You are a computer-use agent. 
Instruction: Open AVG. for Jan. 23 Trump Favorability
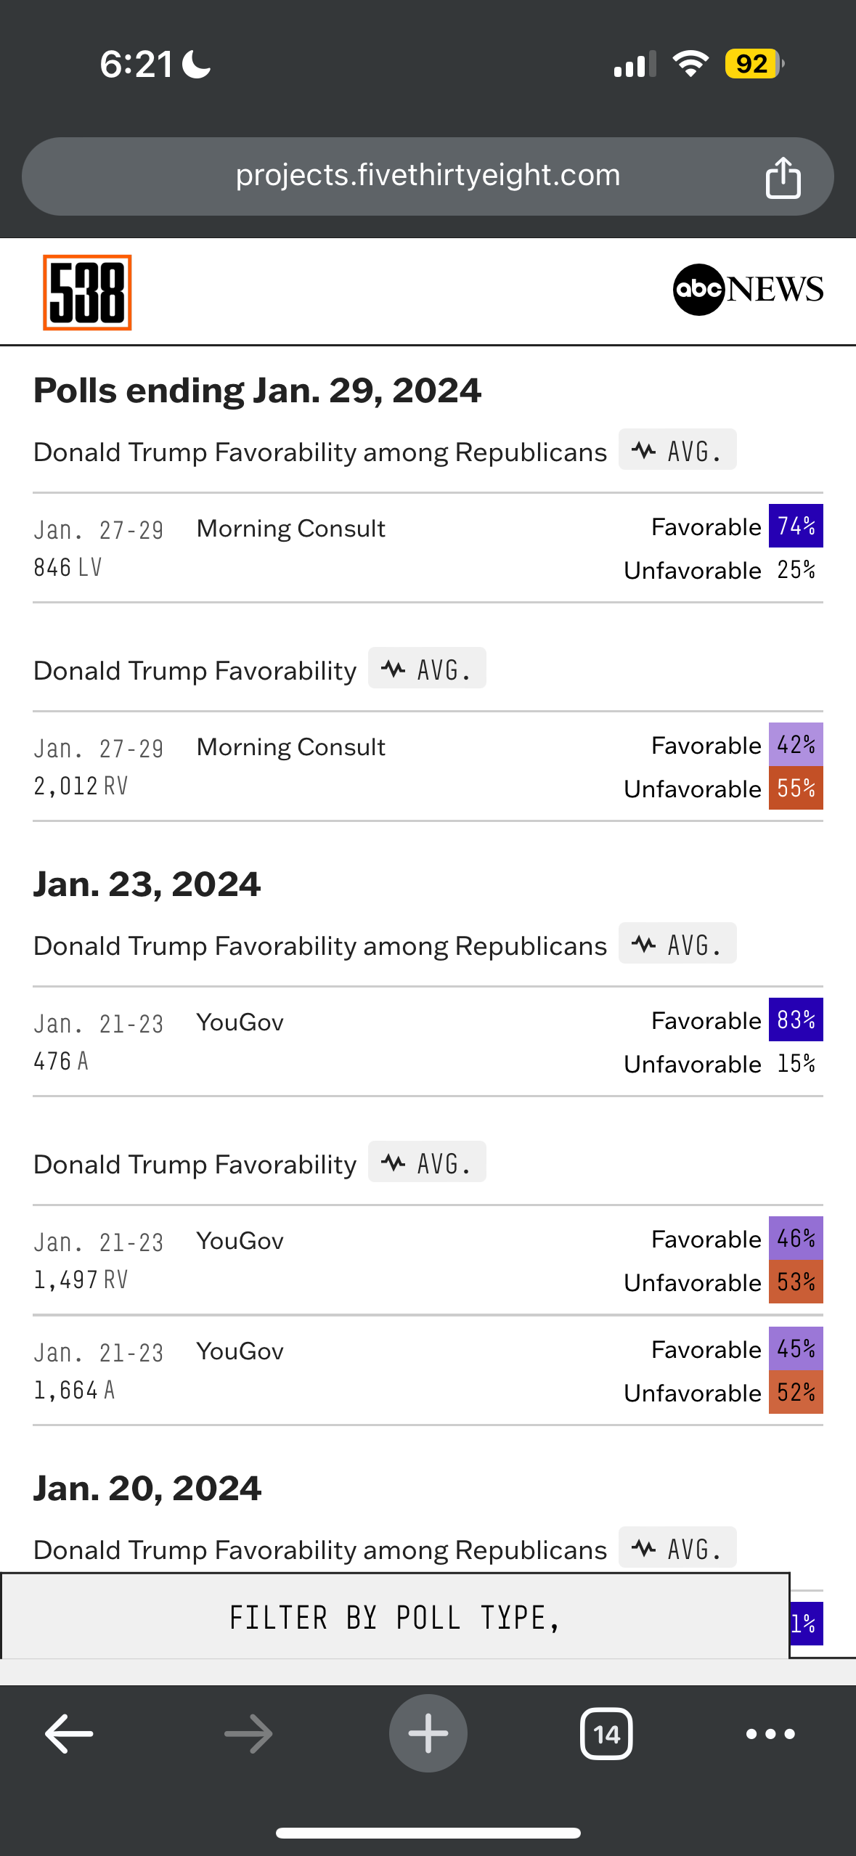tap(427, 1163)
